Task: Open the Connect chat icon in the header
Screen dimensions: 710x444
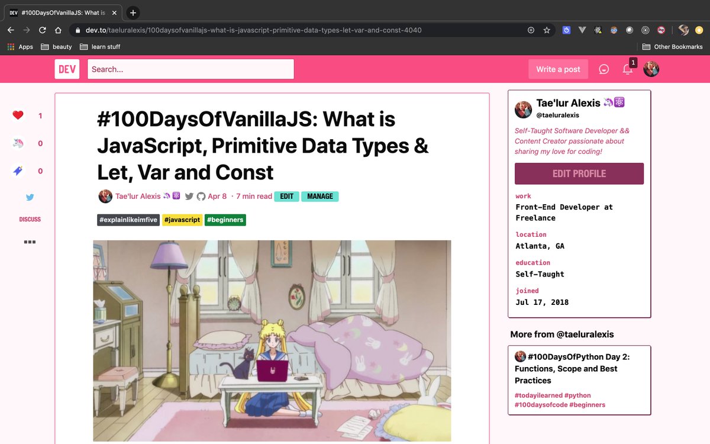Action: click(x=603, y=69)
